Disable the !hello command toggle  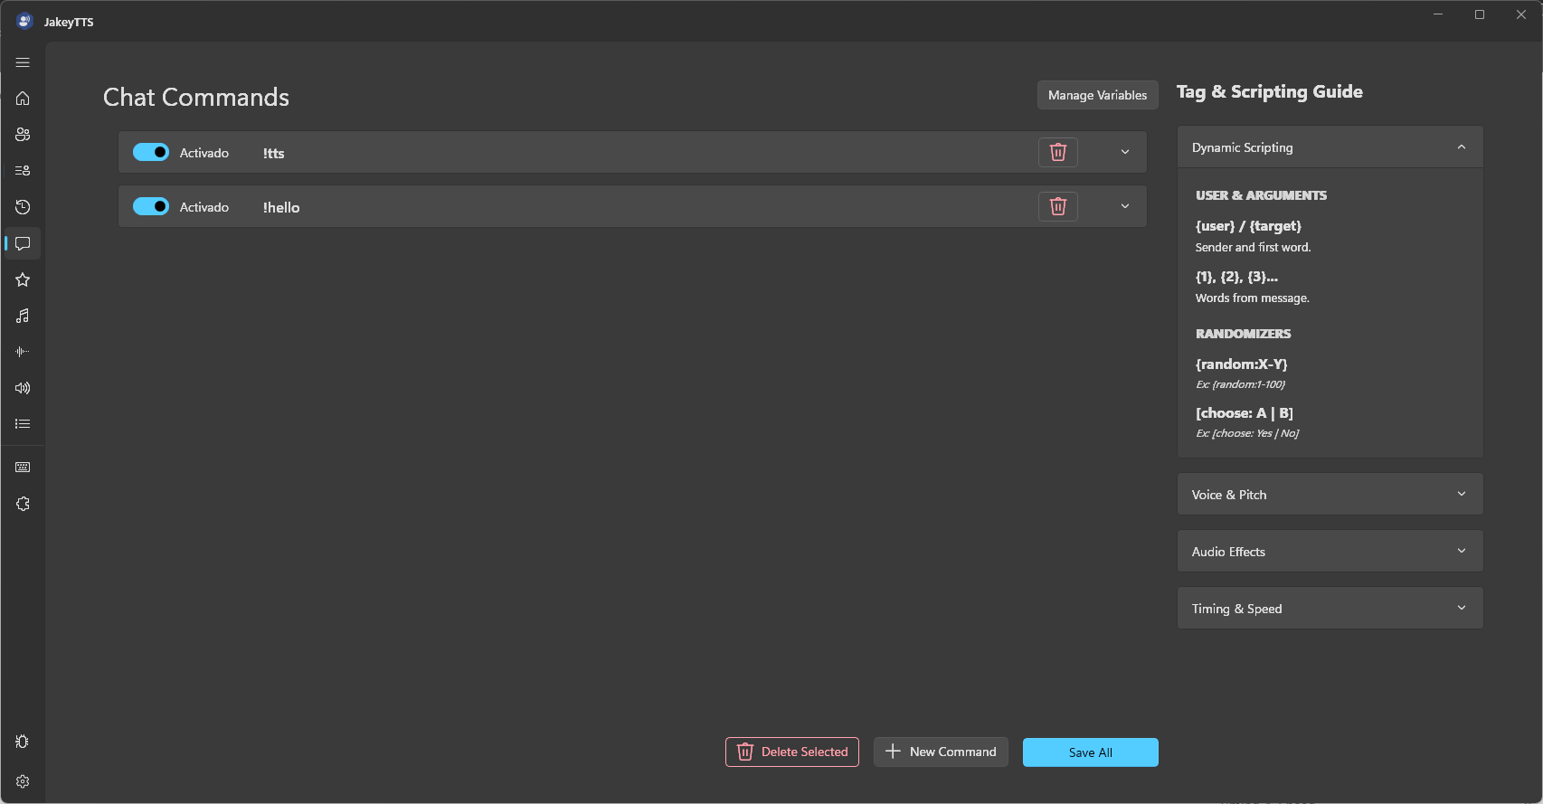tap(151, 206)
